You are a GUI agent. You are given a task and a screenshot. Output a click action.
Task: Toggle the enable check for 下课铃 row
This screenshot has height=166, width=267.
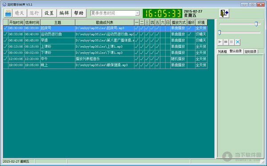(5, 53)
